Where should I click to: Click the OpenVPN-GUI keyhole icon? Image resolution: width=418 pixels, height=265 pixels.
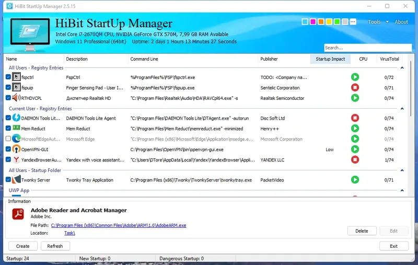pos(16,149)
